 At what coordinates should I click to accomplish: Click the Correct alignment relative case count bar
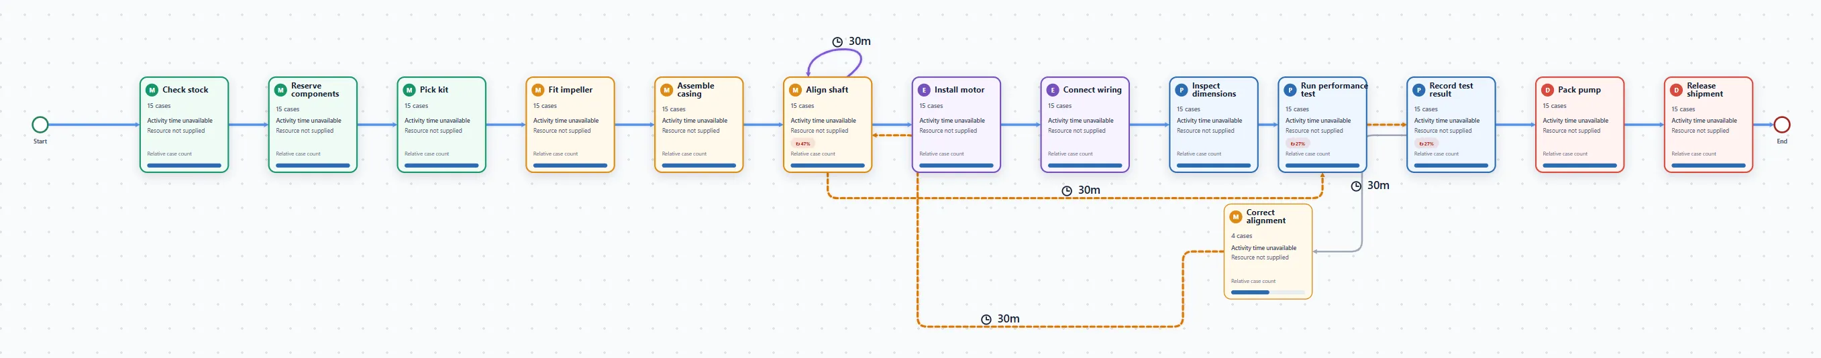point(1267,292)
